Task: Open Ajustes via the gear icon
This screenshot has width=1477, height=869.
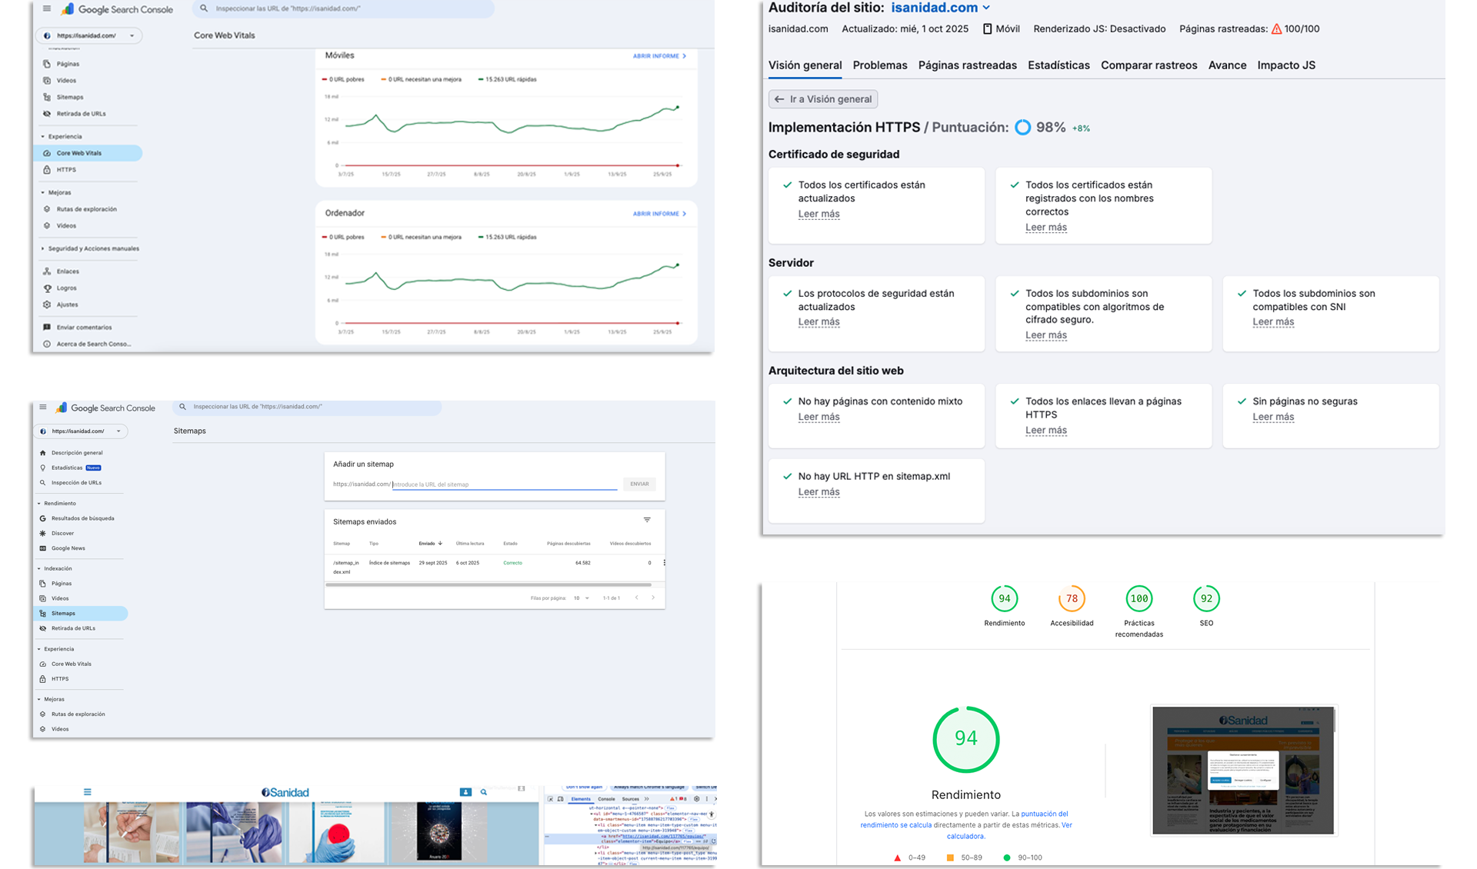Action: coord(48,305)
